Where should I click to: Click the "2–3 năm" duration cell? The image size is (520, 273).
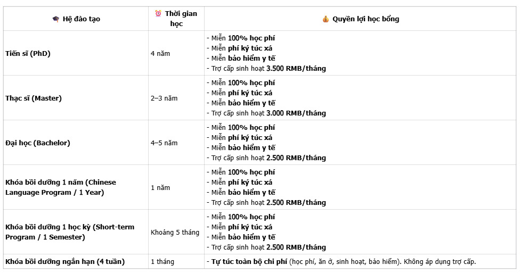point(164,98)
